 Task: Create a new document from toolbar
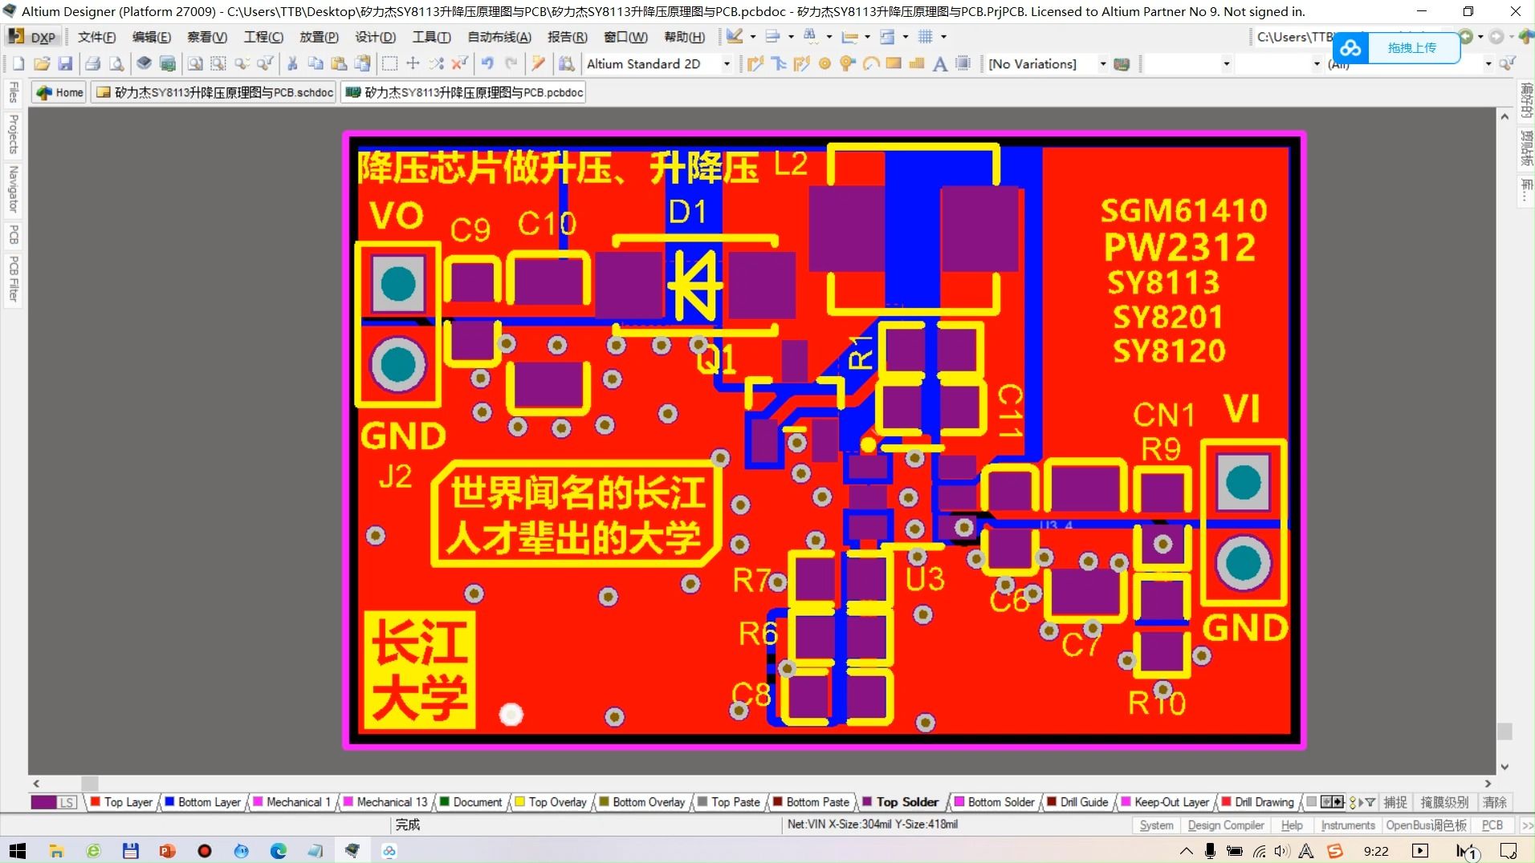(x=18, y=64)
